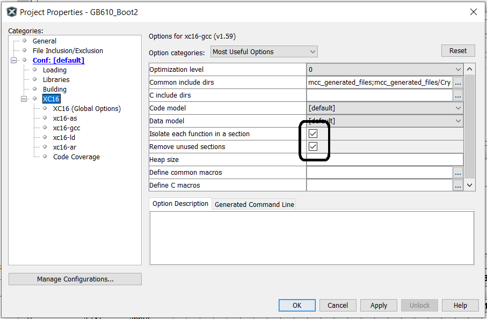Collapse the Conf: [default] tree node
The image size is (487, 319).
tap(14, 61)
